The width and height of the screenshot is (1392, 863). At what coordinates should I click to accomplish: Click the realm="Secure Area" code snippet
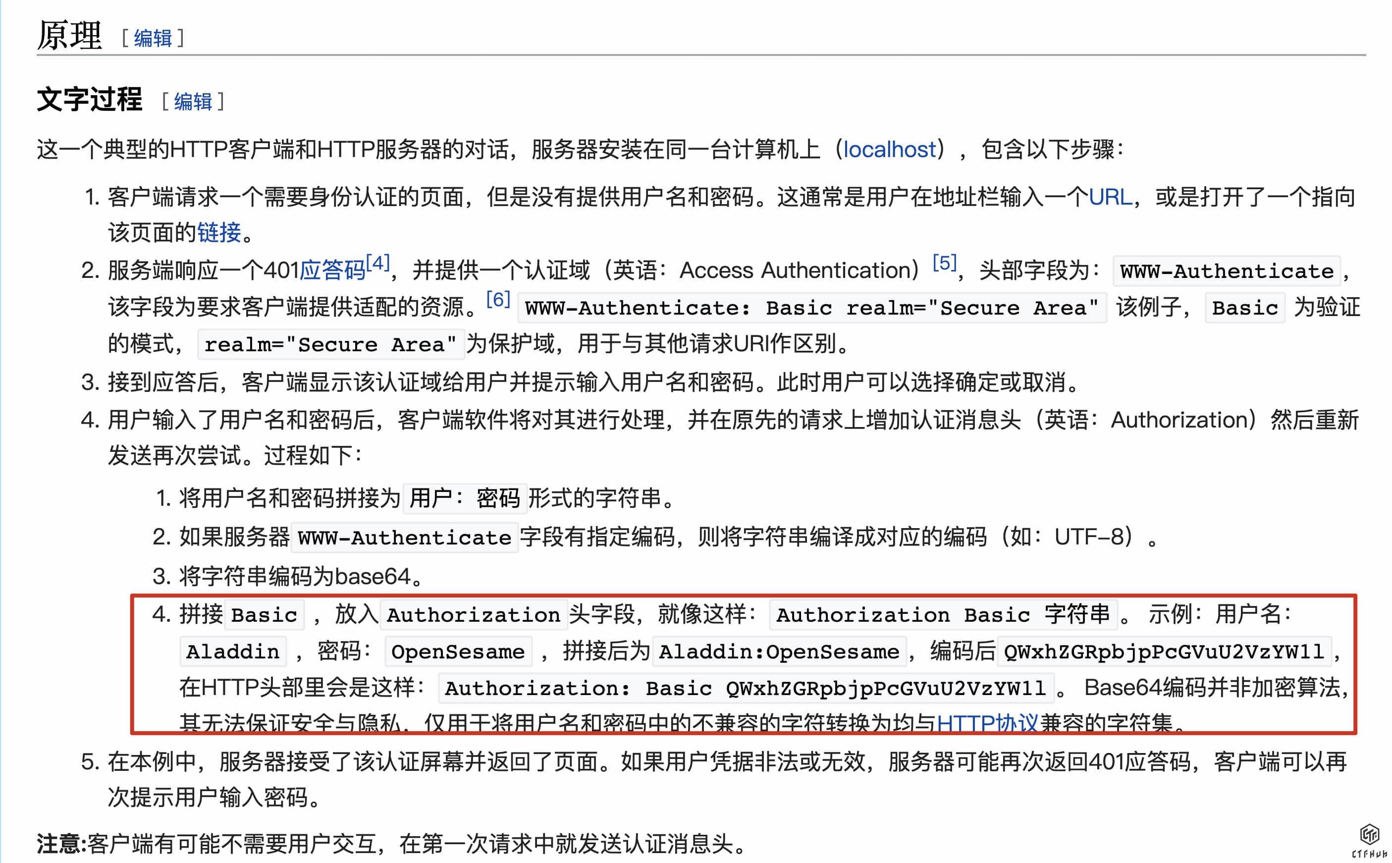click(330, 345)
